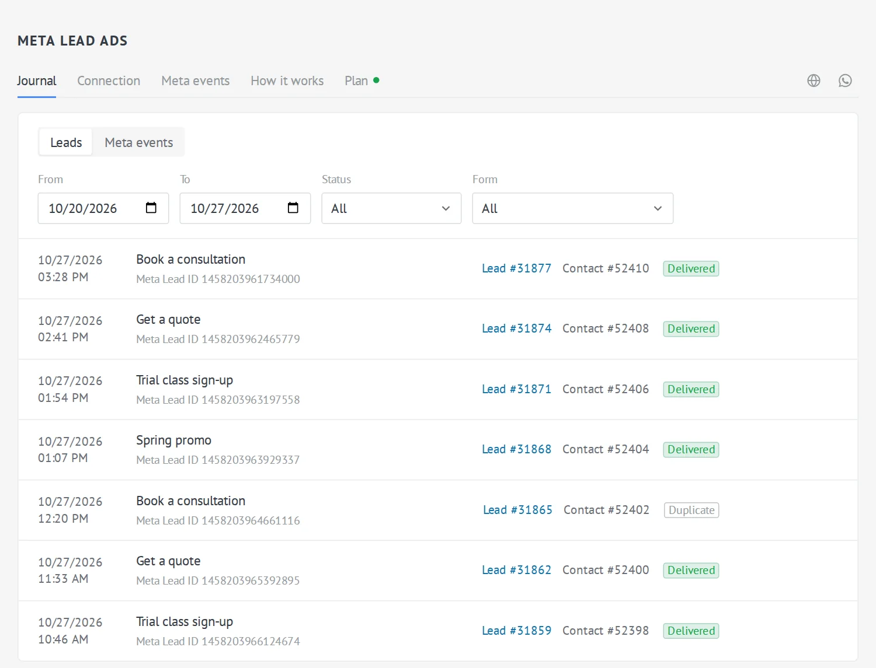This screenshot has width=876, height=668.
Task: Click Contact #52408 text
Action: (606, 328)
